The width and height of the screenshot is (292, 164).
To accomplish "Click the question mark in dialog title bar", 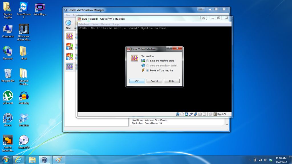I will 169,48.
